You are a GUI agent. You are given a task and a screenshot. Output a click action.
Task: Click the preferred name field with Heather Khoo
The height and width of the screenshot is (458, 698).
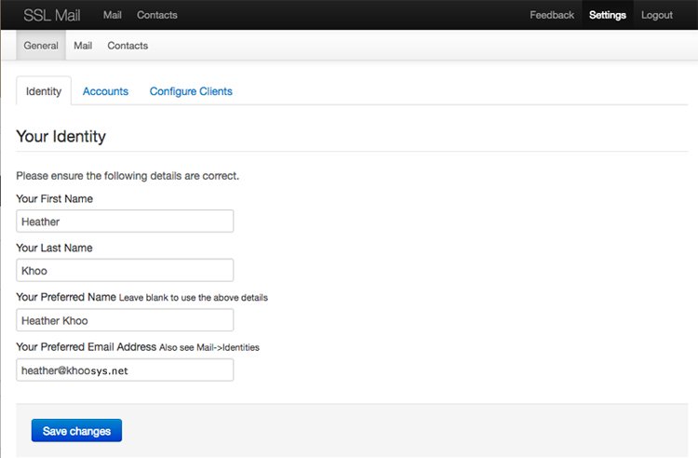(x=125, y=320)
